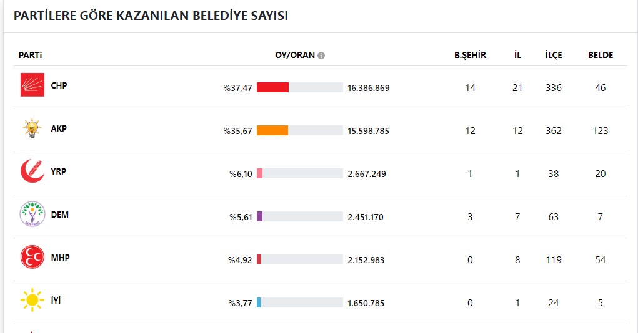Click the İLÇE column header
This screenshot has height=333, width=638.
tap(553, 55)
